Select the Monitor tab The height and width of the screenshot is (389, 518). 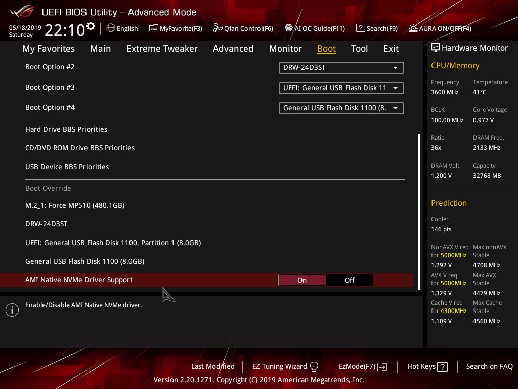(285, 49)
